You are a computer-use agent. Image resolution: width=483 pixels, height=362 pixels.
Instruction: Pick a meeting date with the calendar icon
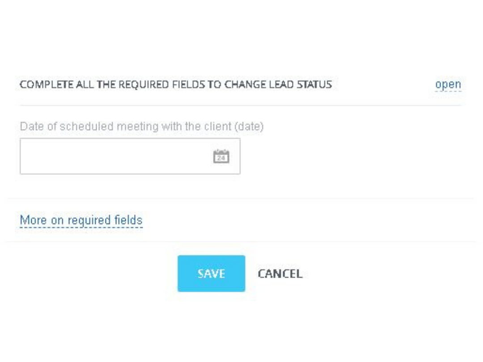[x=221, y=156]
